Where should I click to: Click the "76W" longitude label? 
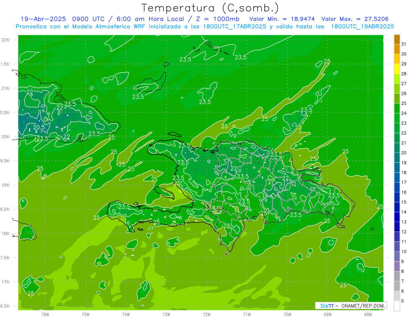[45, 314]
